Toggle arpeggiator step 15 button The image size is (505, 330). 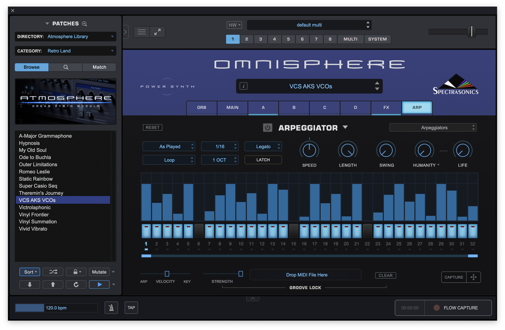294,231
